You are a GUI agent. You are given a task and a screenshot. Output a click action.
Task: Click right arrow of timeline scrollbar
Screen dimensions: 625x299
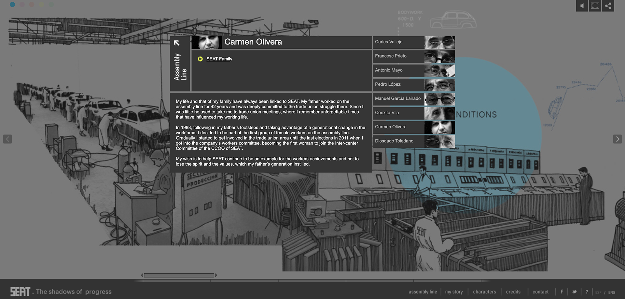216,275
